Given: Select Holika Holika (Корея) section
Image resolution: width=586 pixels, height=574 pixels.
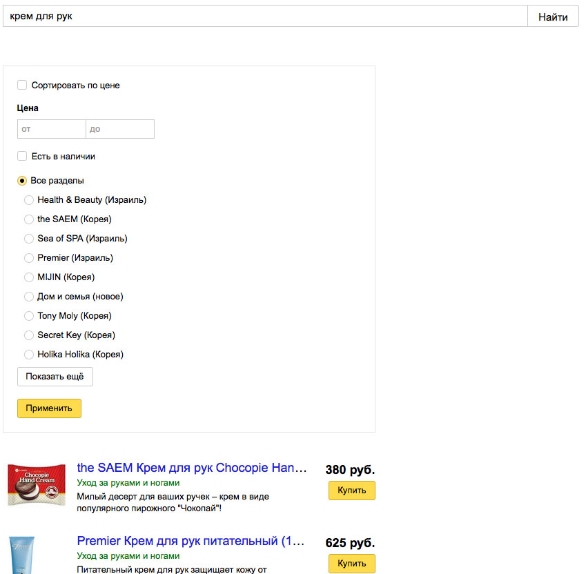Looking at the screenshot, I should [29, 355].
